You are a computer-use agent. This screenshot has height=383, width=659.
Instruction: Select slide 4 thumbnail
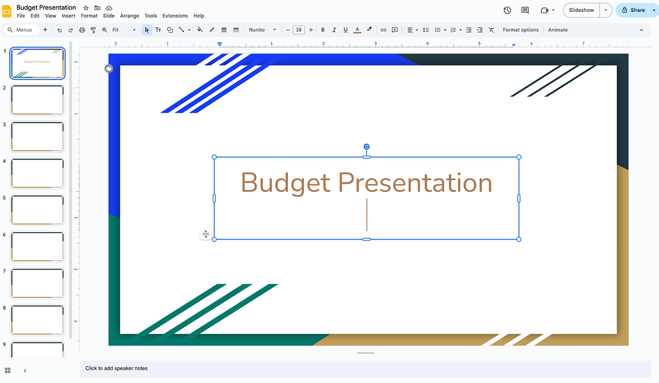pyautogui.click(x=37, y=173)
